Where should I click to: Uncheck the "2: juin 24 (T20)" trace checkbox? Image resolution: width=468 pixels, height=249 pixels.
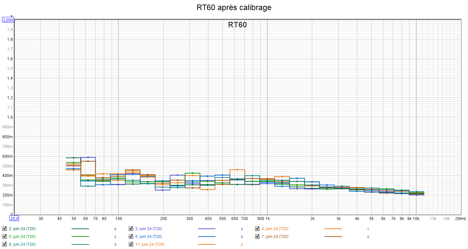coord(5,229)
